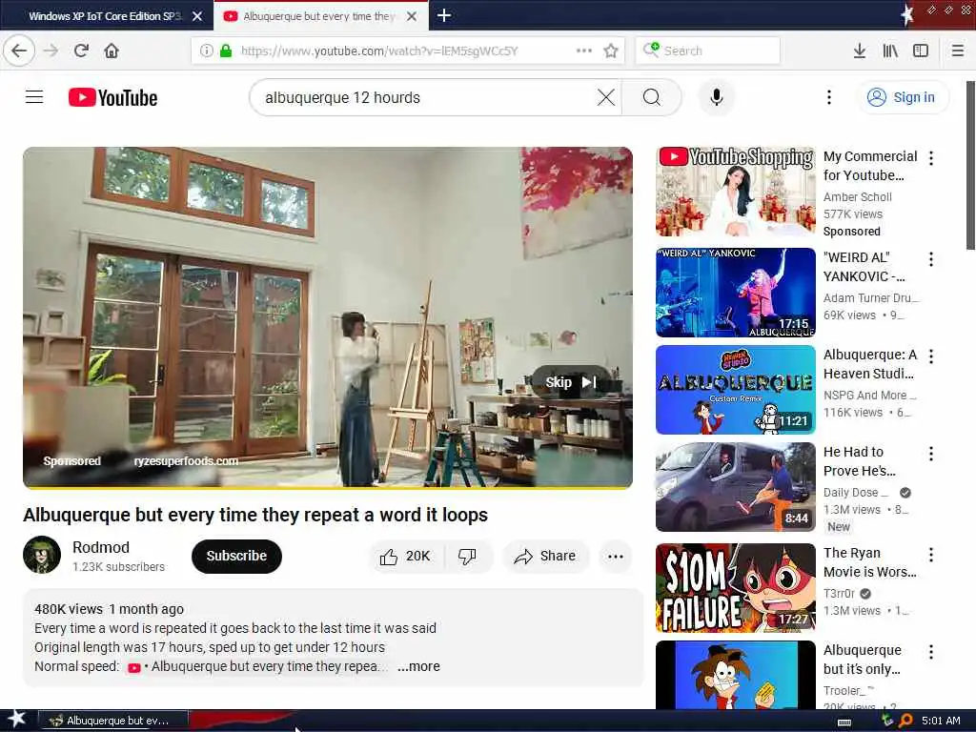Reload the page with the refresh icon
The width and height of the screenshot is (976, 732).
81,51
